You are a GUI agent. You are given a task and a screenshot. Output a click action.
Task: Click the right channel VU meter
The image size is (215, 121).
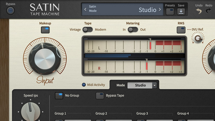tap(134, 66)
